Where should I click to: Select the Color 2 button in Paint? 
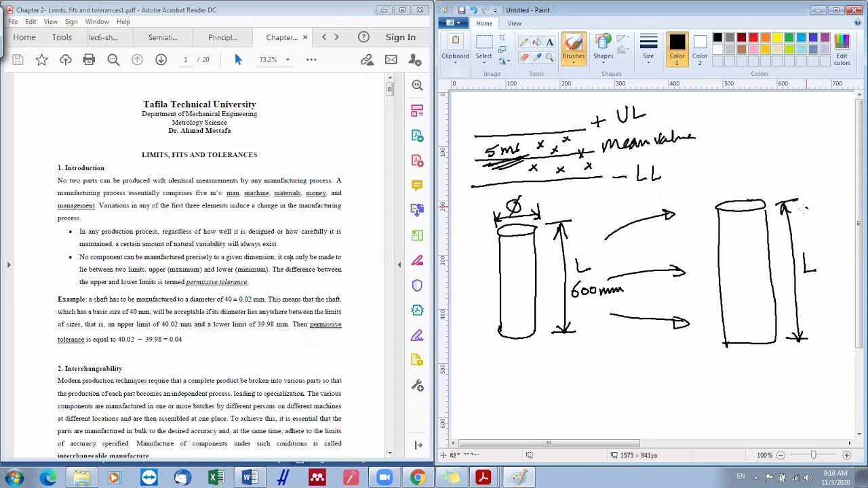click(x=700, y=50)
